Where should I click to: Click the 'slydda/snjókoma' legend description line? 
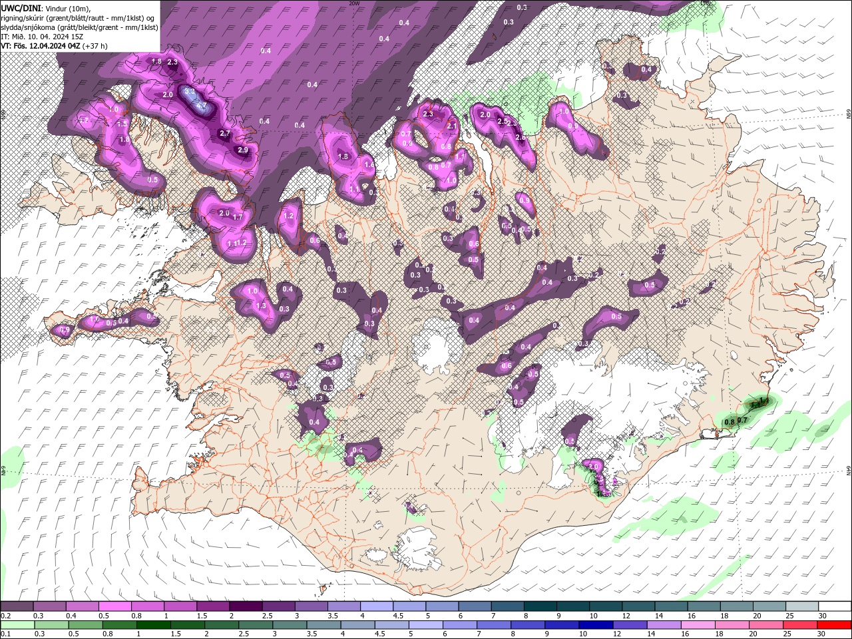tap(79, 27)
